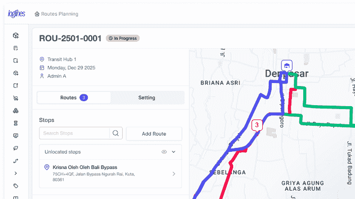This screenshot has height=199, width=355.
Task: Open the price tag icon in sidebar
Action: point(16,186)
